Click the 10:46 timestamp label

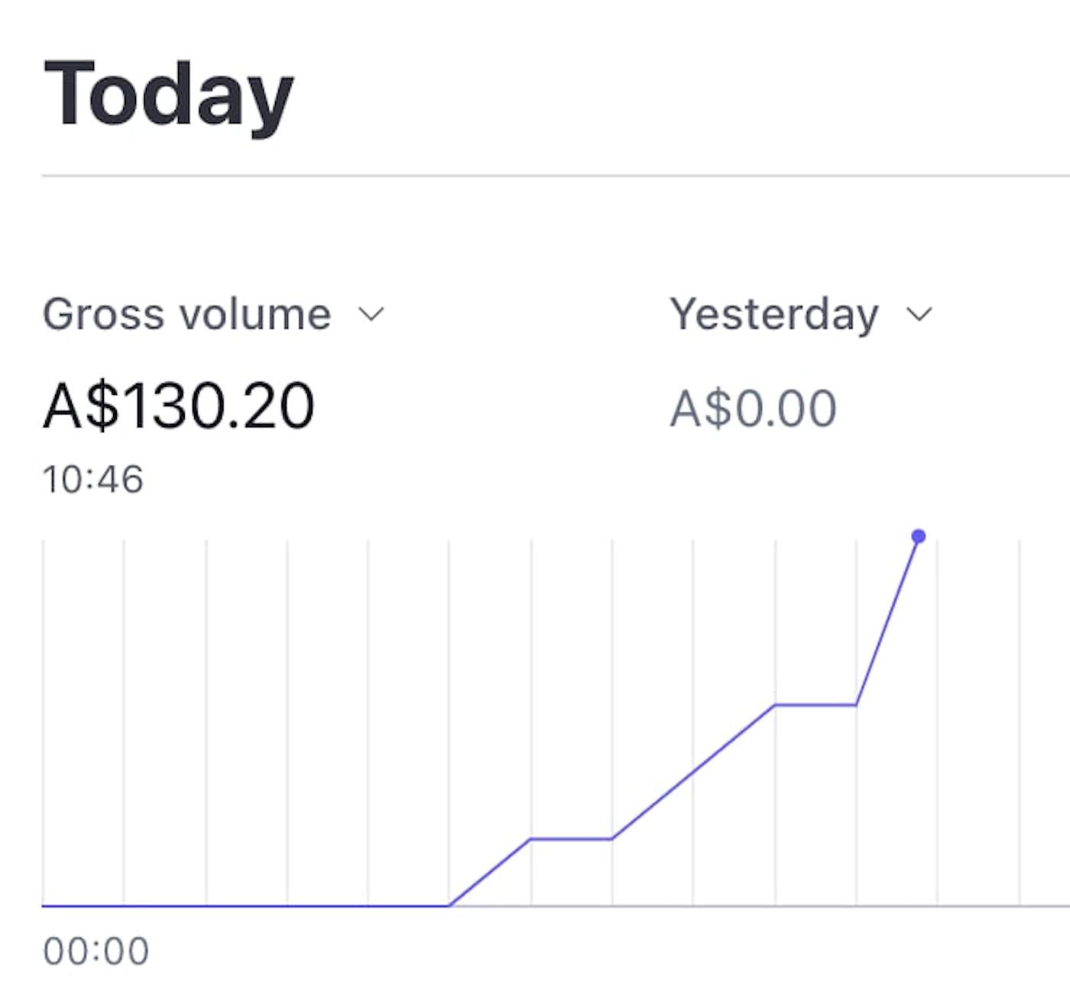[x=92, y=480]
